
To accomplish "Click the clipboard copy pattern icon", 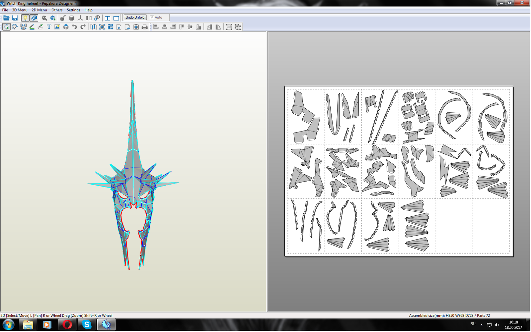I will pos(136,27).
